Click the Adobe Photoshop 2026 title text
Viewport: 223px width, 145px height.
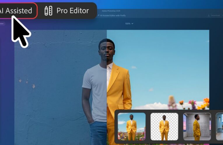[111, 11]
